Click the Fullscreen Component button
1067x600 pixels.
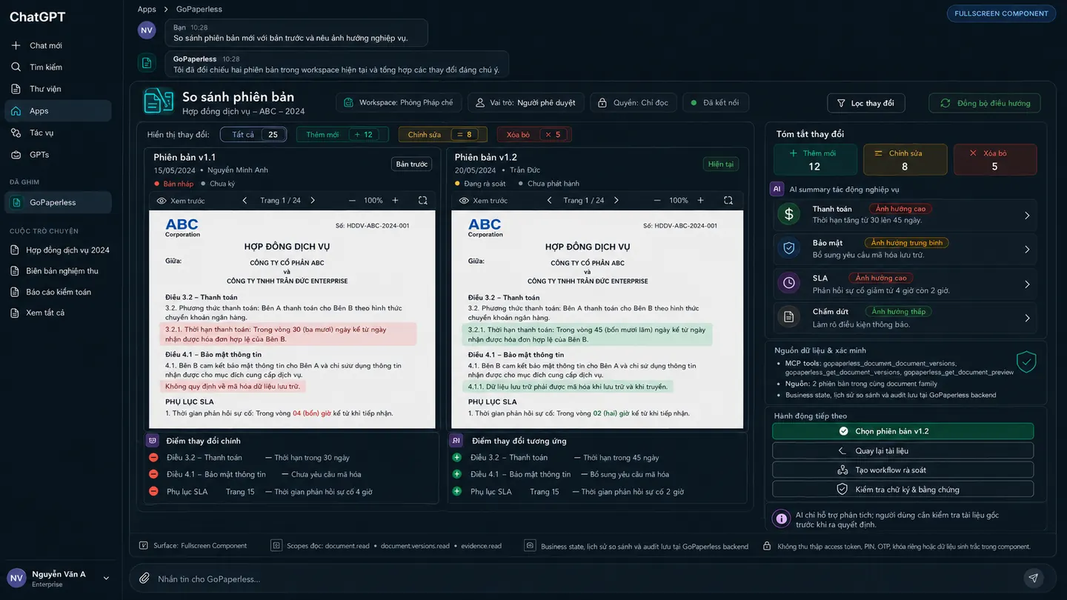[1001, 13]
